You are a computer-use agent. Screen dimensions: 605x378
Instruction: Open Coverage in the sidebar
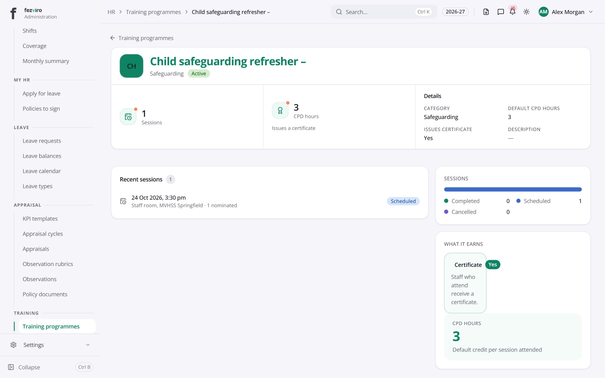pos(34,46)
